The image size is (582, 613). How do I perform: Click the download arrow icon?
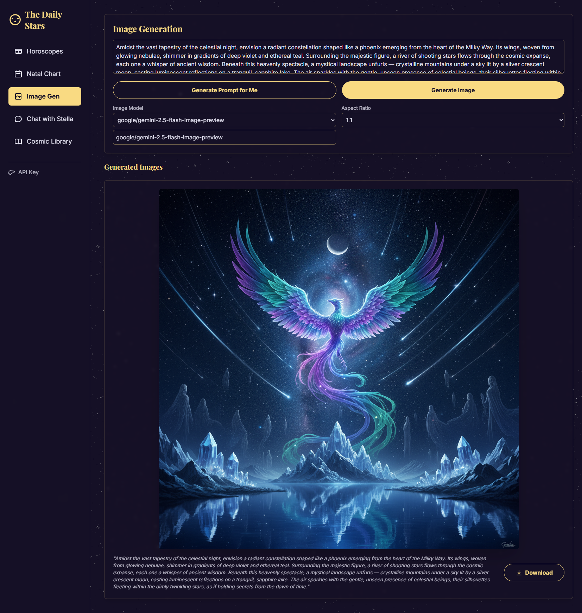[x=519, y=573]
